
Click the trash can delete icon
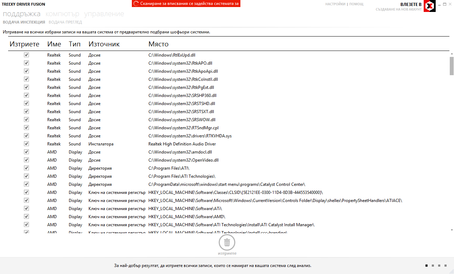point(227,242)
